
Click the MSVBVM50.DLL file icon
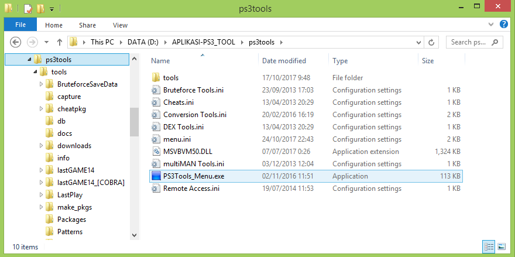[156, 152]
